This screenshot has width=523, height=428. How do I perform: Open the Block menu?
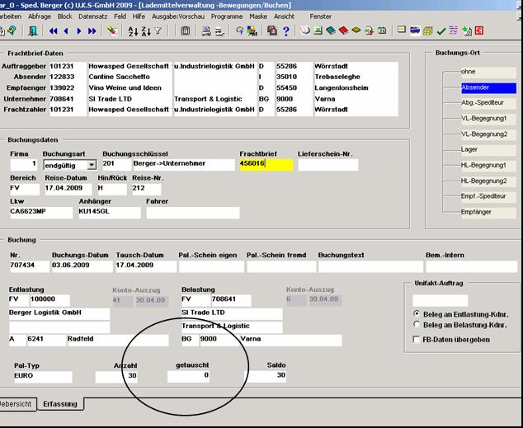(64, 16)
